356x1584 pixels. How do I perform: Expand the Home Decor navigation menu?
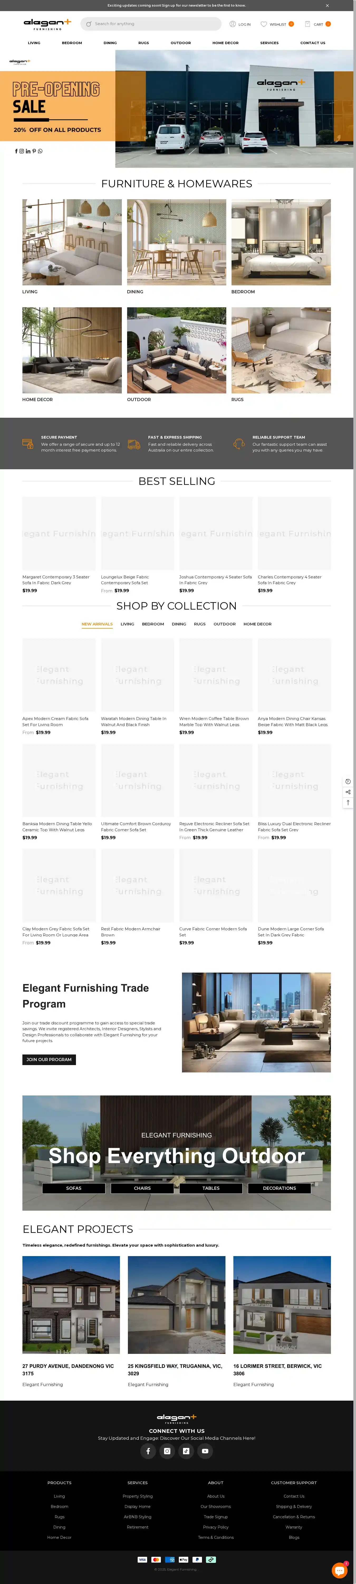point(225,43)
